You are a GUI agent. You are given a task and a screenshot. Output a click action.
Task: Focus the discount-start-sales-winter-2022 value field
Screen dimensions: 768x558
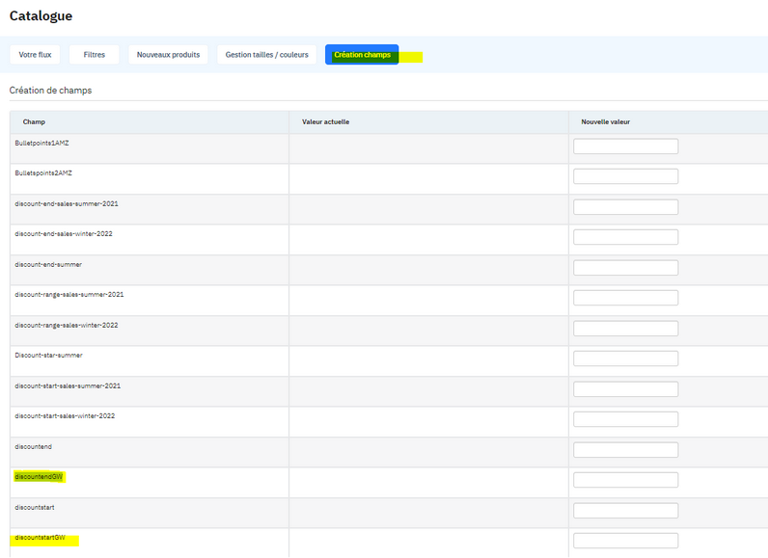(x=625, y=419)
